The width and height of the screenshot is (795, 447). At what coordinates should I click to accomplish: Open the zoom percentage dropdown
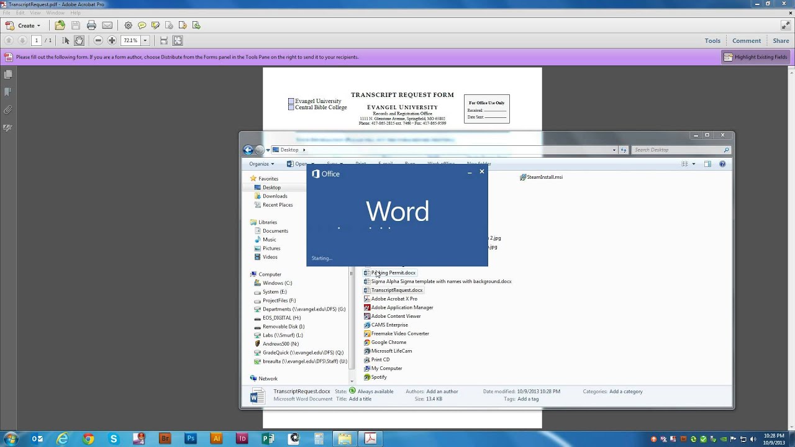point(145,40)
